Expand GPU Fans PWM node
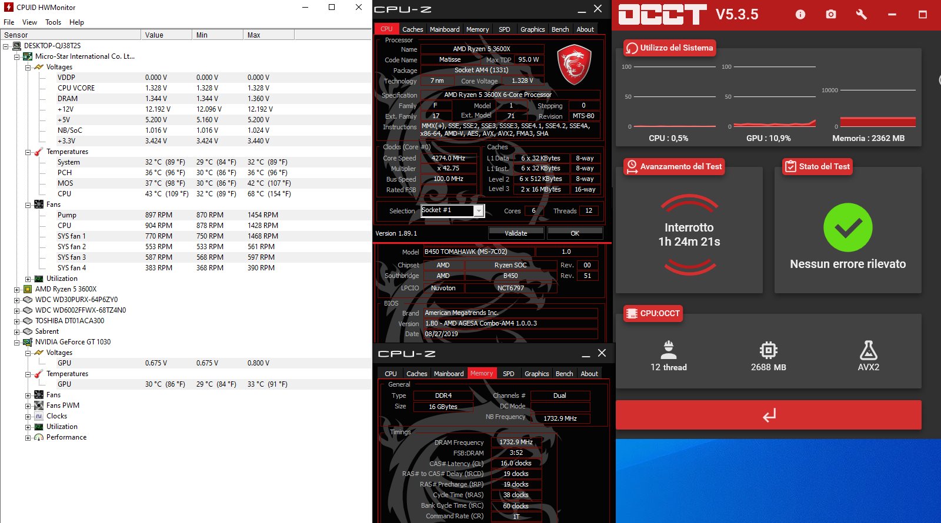This screenshot has width=941, height=523. click(28, 405)
